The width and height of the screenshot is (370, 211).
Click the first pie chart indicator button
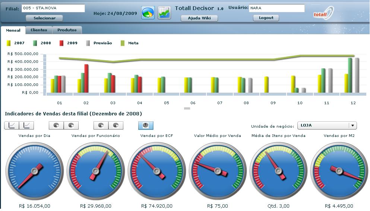click(56, 126)
